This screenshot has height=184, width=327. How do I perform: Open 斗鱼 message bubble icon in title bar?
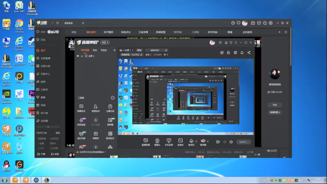pos(265,23)
